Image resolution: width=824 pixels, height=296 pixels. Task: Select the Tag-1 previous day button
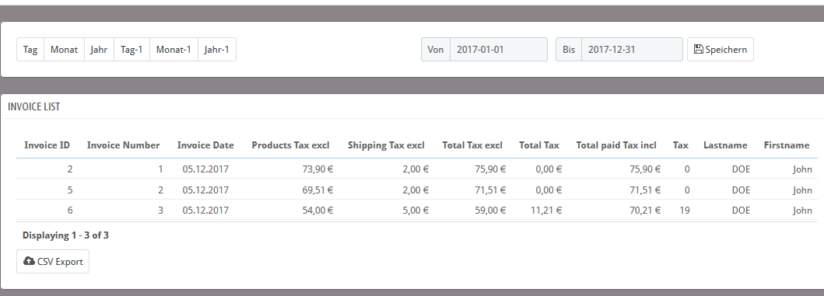(131, 50)
